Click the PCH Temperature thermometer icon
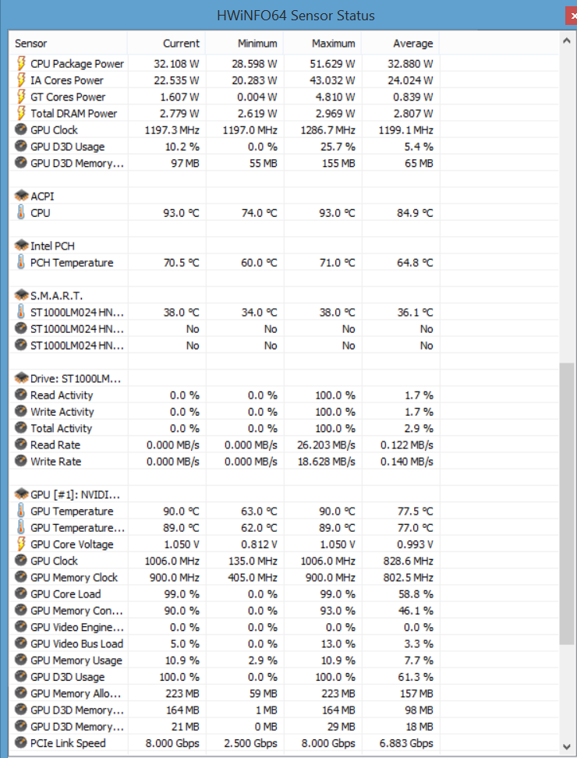The width and height of the screenshot is (577, 758). click(21, 263)
